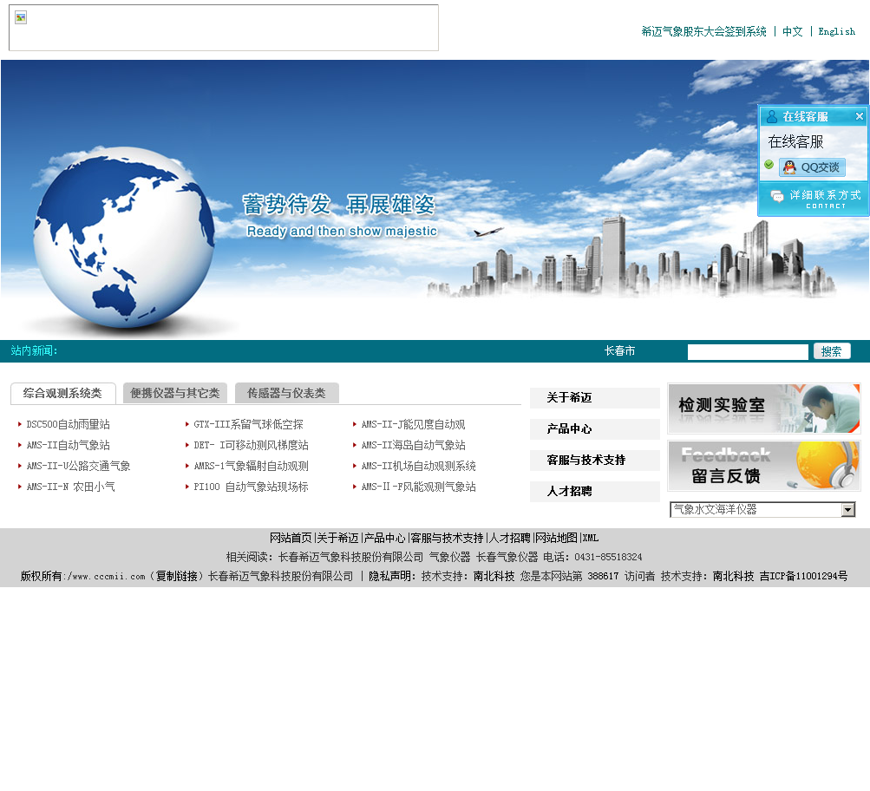The width and height of the screenshot is (870, 791).
Task: Open the detailed contact information banner
Action: point(814,199)
